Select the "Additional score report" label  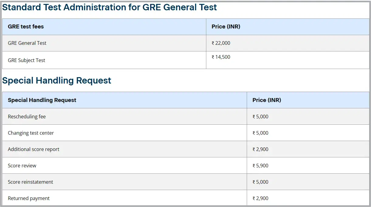pos(33,149)
